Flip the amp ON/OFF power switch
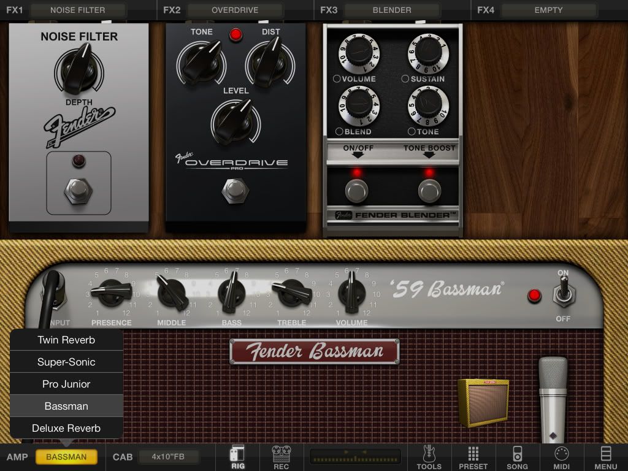 [x=562, y=294]
